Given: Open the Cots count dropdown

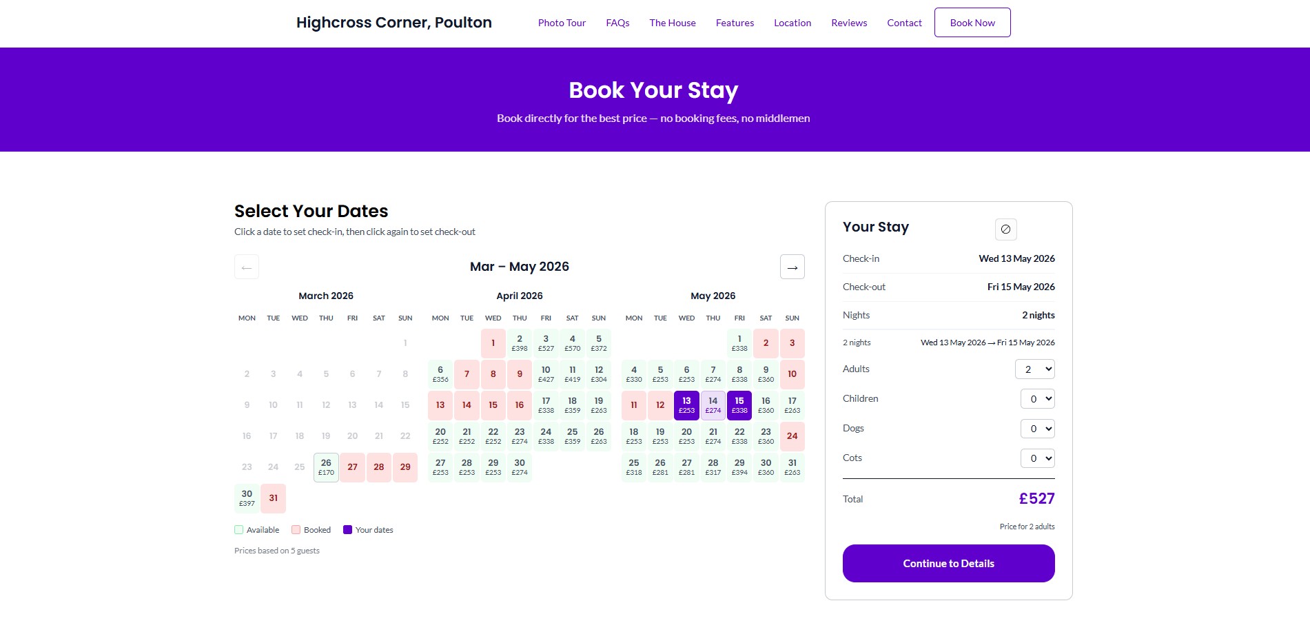Looking at the screenshot, I should click(x=1037, y=458).
